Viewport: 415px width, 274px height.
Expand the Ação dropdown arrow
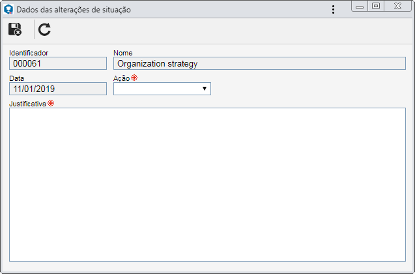pyautogui.click(x=205, y=89)
